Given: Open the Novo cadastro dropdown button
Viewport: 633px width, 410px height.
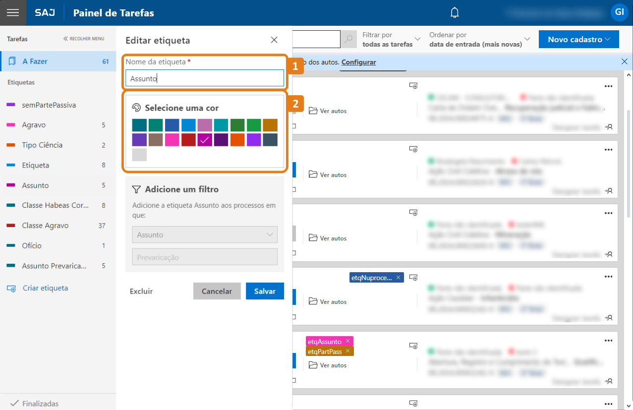Looking at the screenshot, I should (x=578, y=40).
